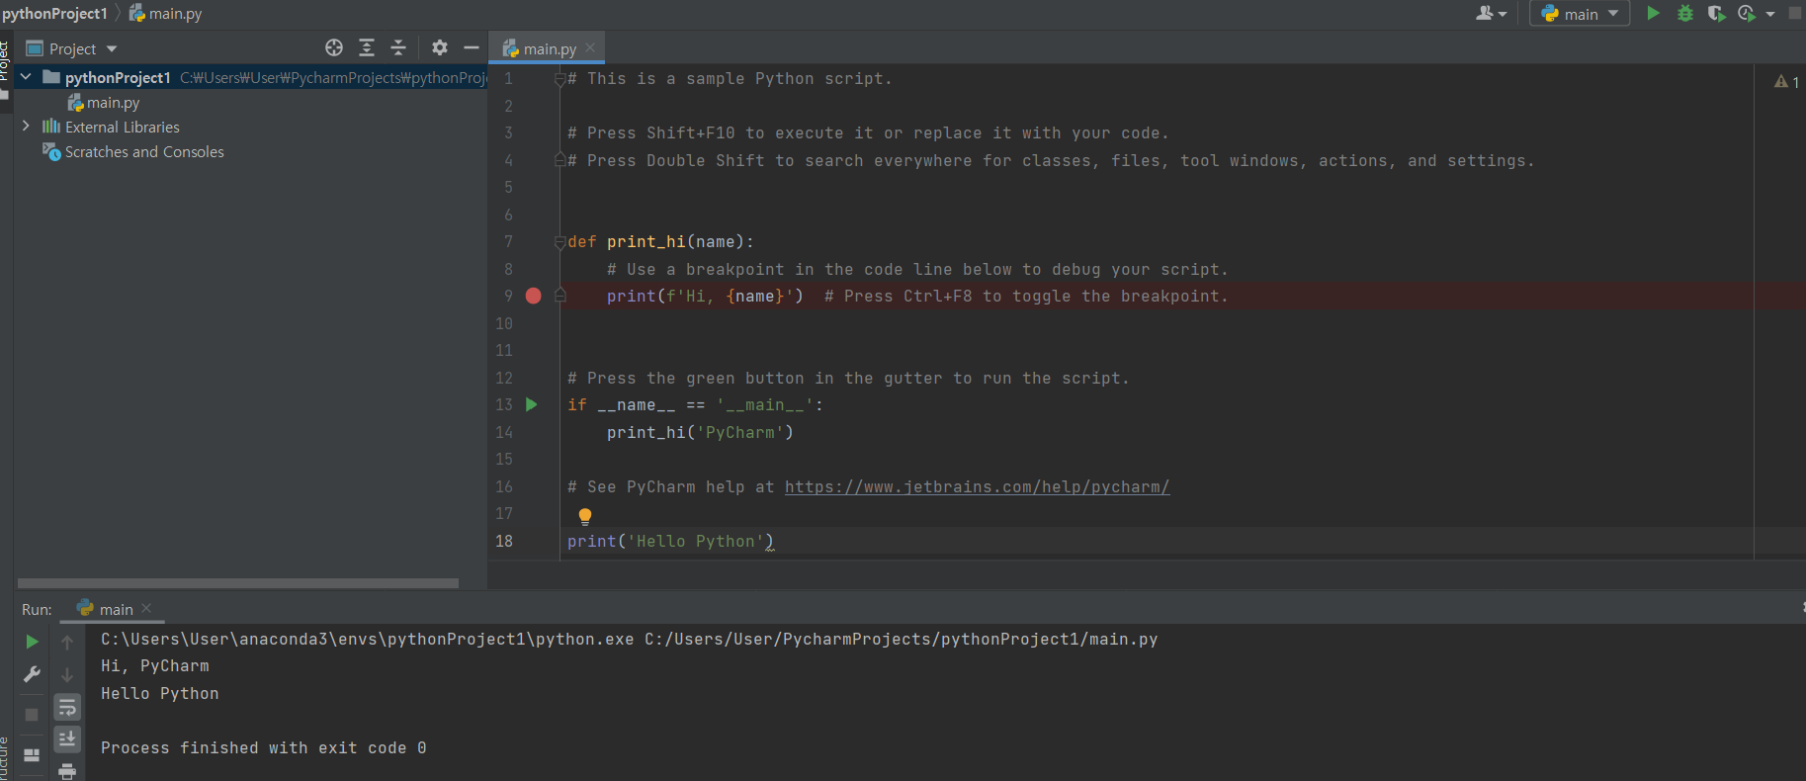Open the Structure tool window side tab

click(5, 757)
